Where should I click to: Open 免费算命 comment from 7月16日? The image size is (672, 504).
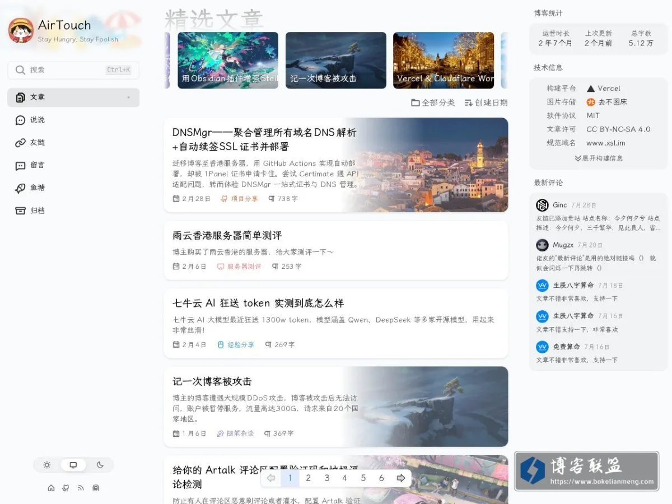[577, 360]
